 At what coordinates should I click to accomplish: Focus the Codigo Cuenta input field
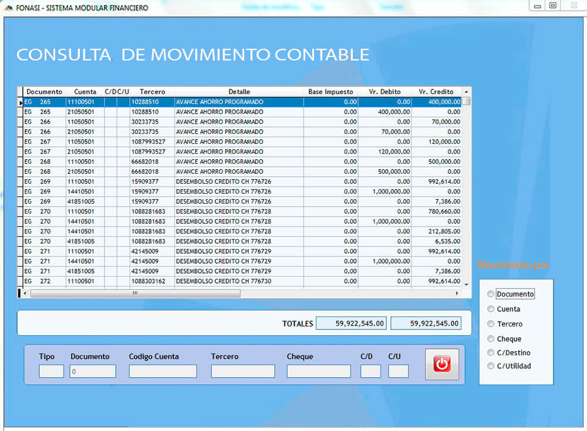click(163, 371)
